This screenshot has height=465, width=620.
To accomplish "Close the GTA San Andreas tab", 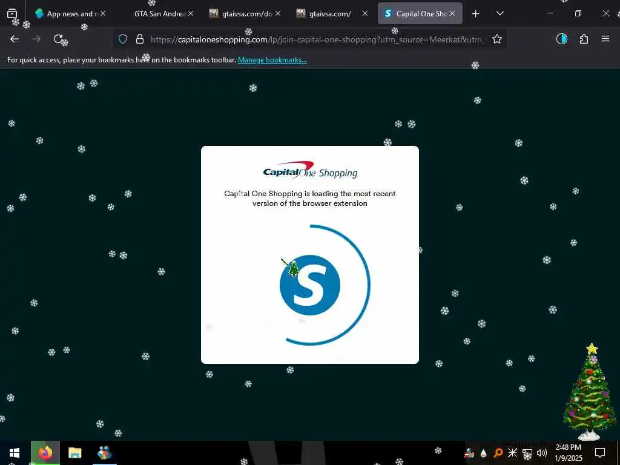I will (191, 13).
